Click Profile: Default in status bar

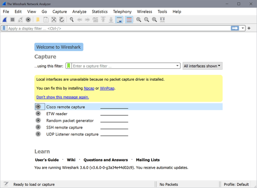236,185
